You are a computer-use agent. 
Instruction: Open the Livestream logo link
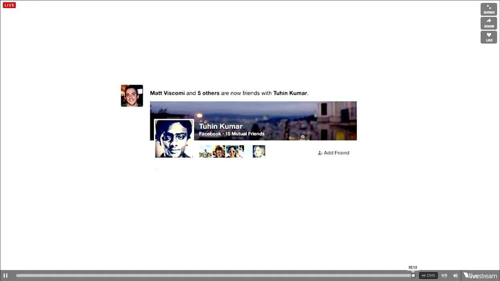(480, 275)
